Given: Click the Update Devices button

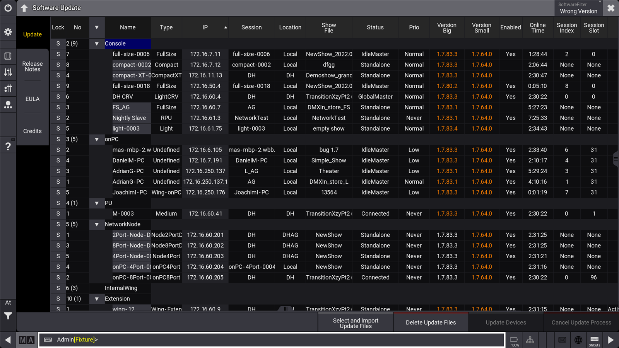Looking at the screenshot, I should (506, 322).
